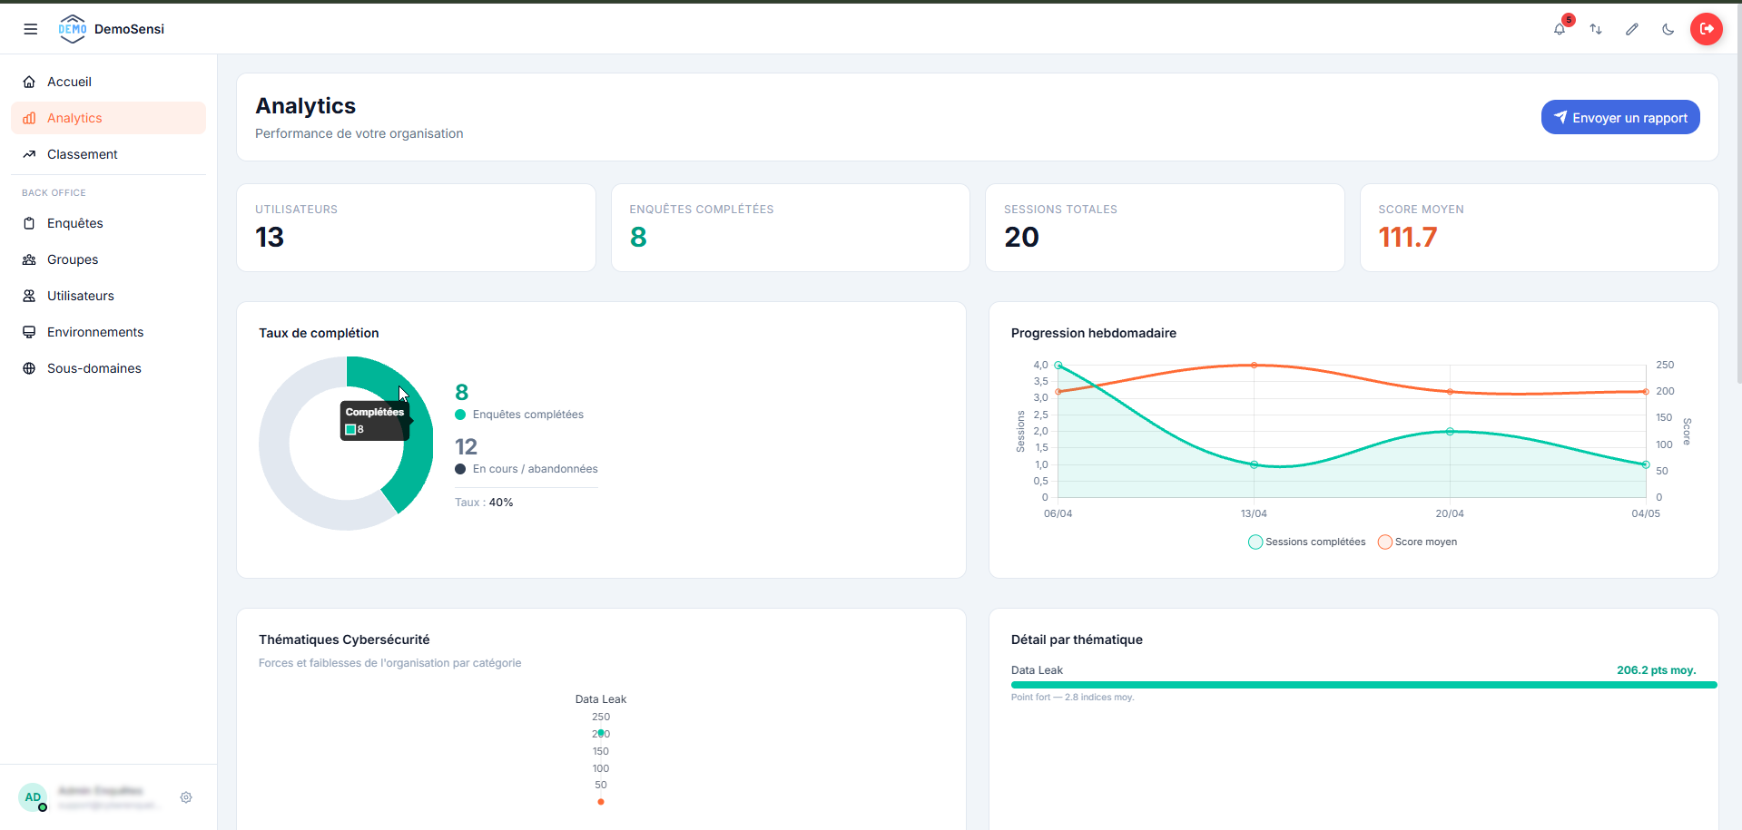Click the pencil edit icon
1742x830 pixels.
pyautogui.click(x=1632, y=29)
